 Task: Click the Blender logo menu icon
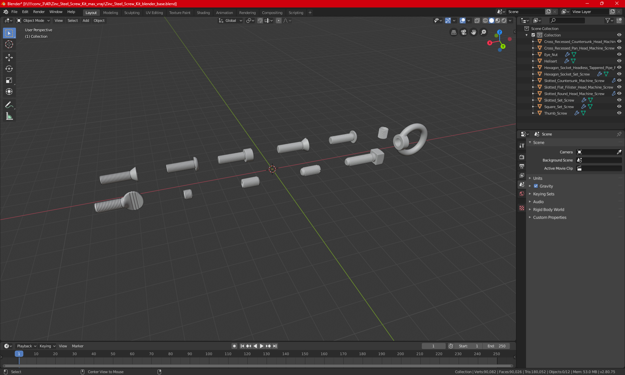(6, 12)
